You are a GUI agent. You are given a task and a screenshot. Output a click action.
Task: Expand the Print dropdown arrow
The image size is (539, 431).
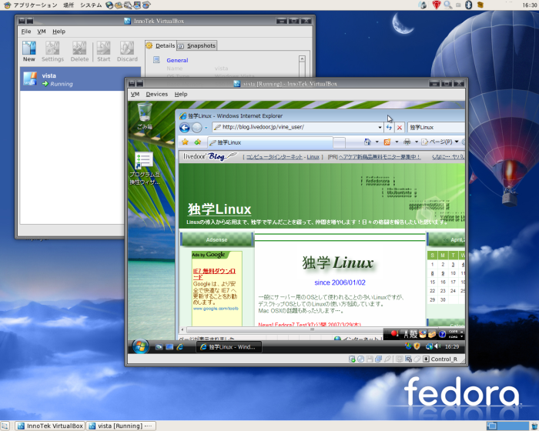pyautogui.click(x=417, y=142)
